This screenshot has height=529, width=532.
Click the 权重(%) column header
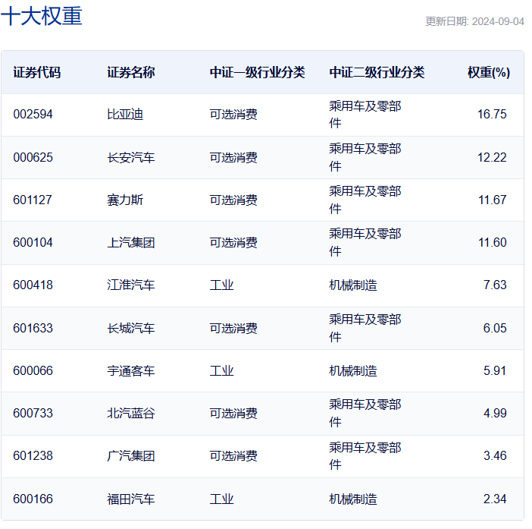point(489,72)
